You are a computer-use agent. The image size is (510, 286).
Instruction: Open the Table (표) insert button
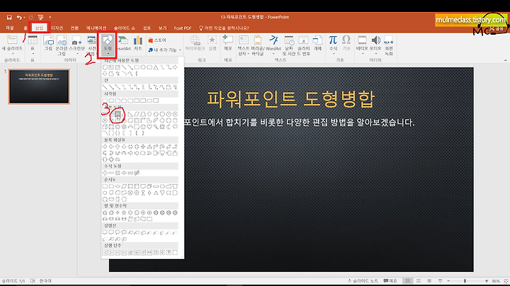pos(32,45)
